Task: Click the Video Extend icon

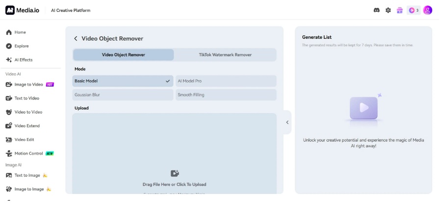Action: pyautogui.click(x=9, y=126)
